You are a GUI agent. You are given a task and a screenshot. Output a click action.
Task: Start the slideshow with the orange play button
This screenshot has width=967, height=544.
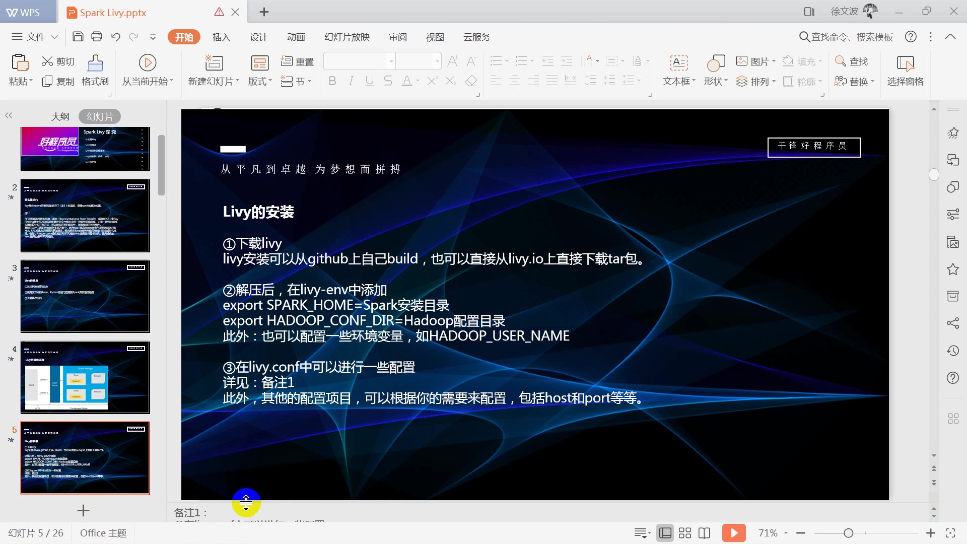point(733,533)
